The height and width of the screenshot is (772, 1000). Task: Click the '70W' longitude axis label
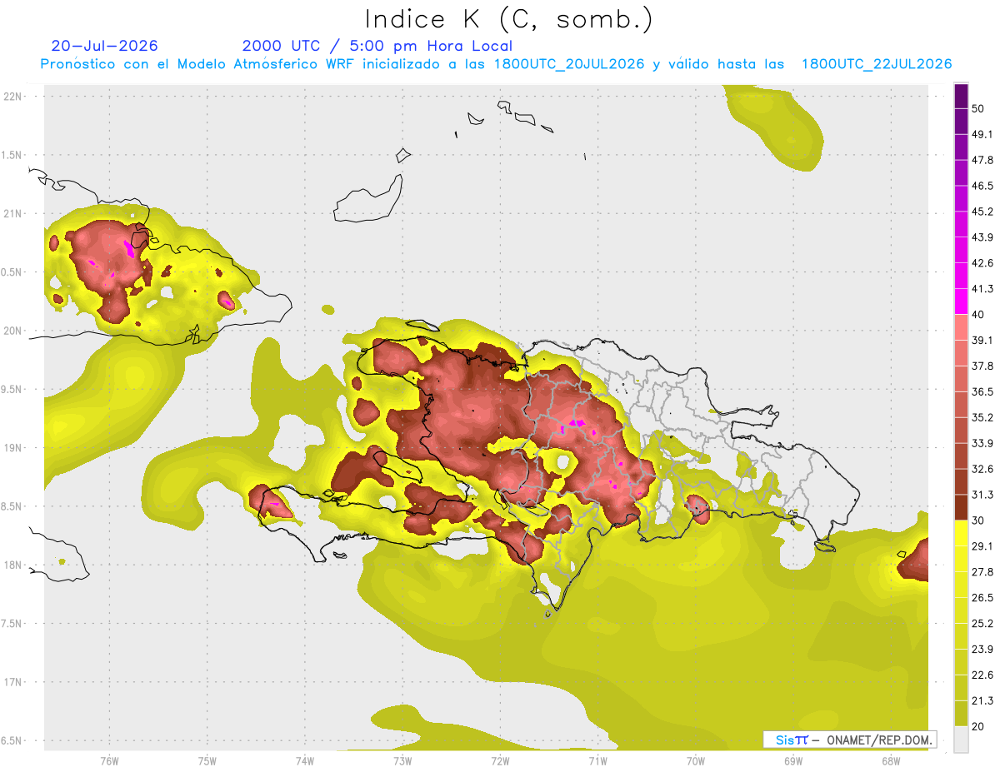(695, 761)
